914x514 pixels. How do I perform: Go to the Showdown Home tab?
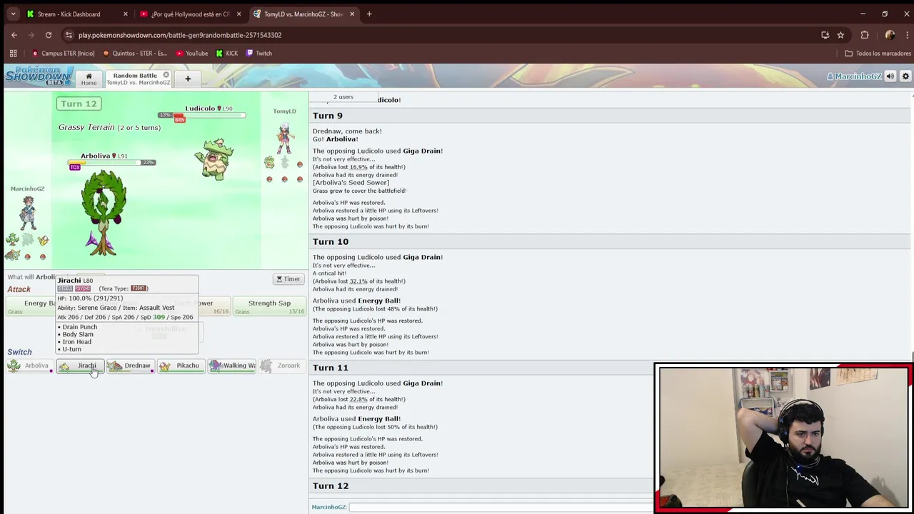89,79
